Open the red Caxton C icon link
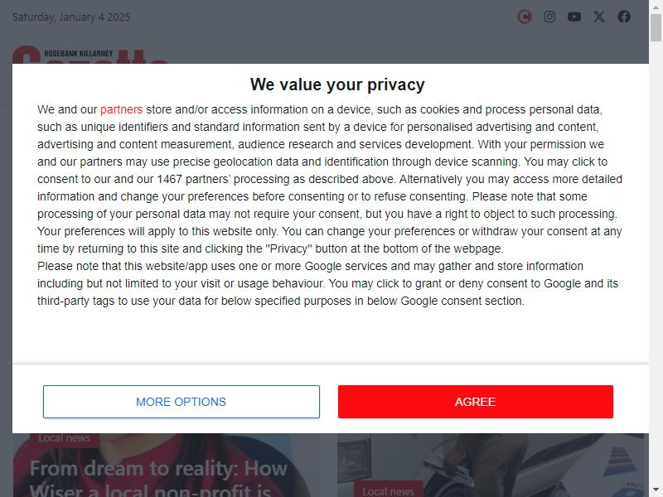Viewport: 663px width, 497px height. [525, 17]
